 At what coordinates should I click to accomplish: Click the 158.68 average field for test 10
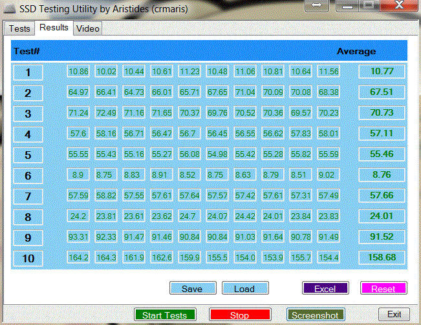tap(382, 258)
